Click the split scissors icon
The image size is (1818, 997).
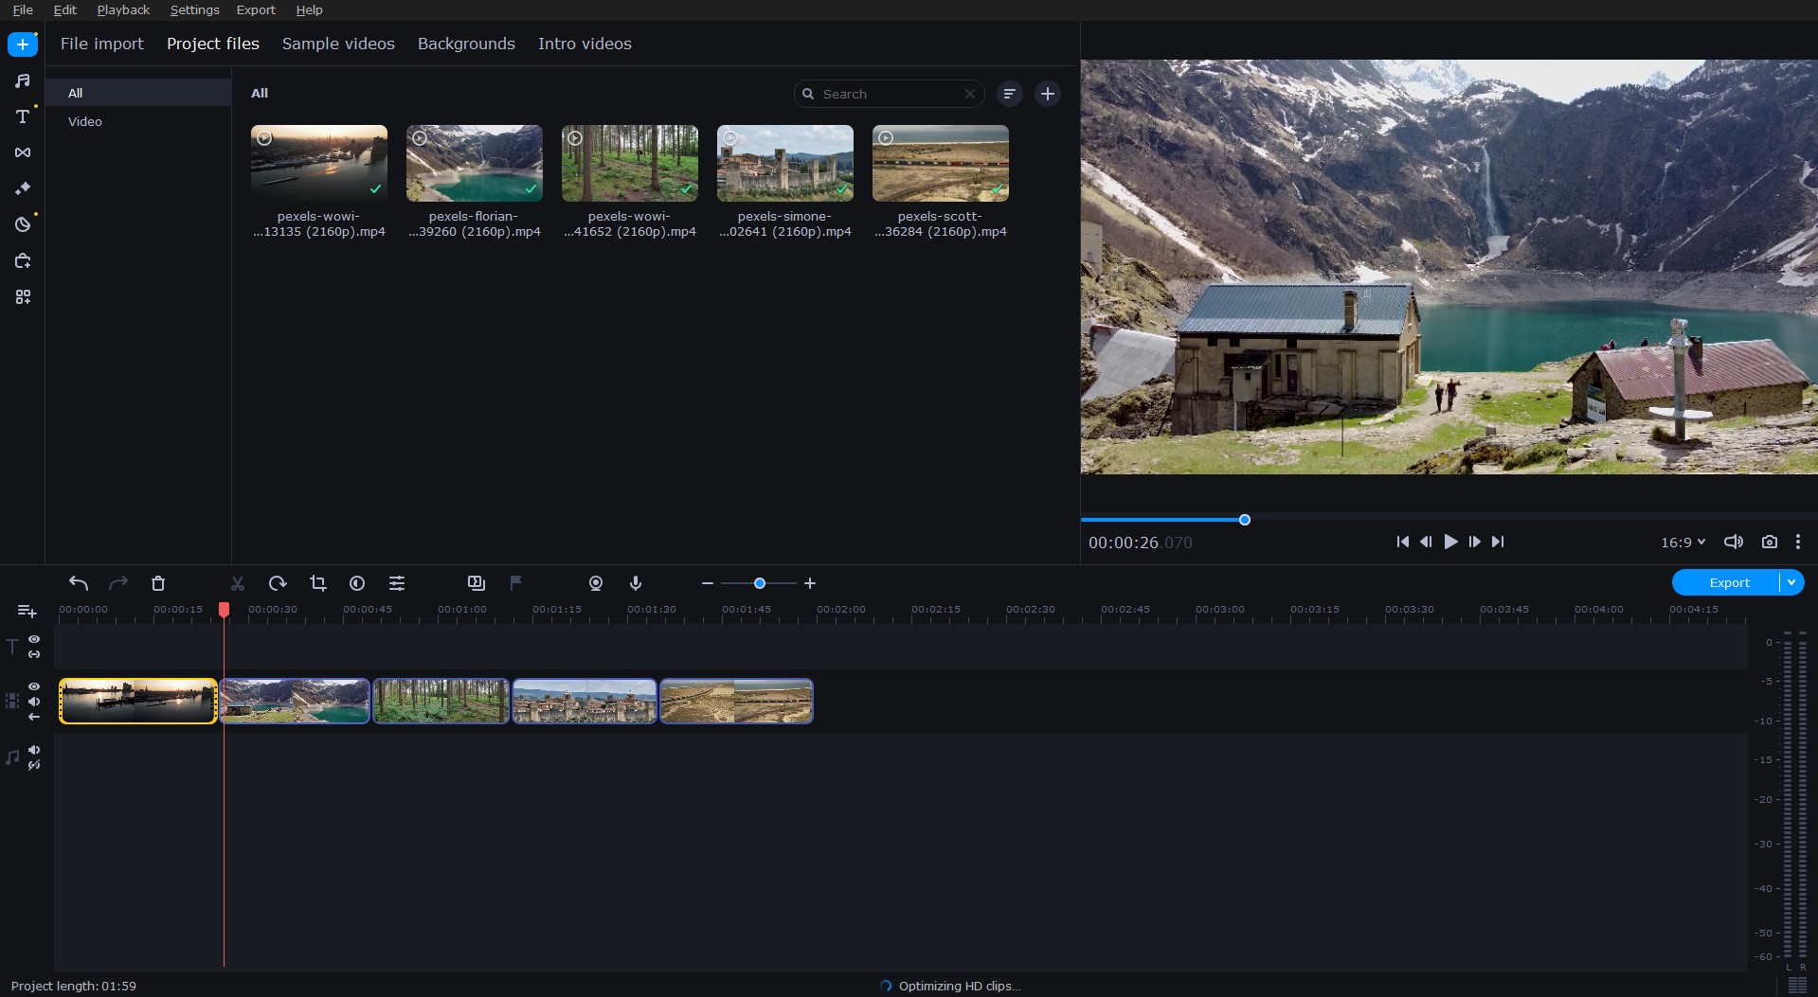(238, 583)
